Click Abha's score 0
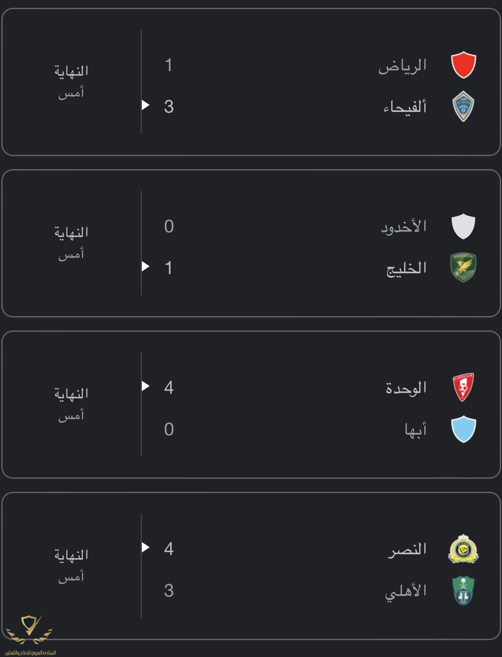 [x=169, y=429]
